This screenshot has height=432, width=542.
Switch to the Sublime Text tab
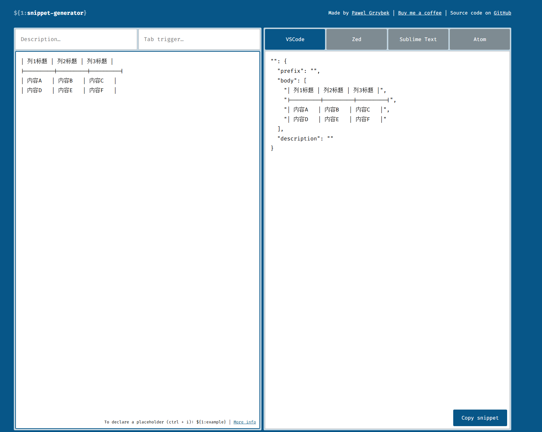pos(418,39)
